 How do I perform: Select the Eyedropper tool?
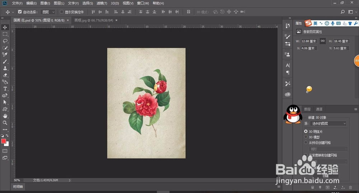coord(5,54)
